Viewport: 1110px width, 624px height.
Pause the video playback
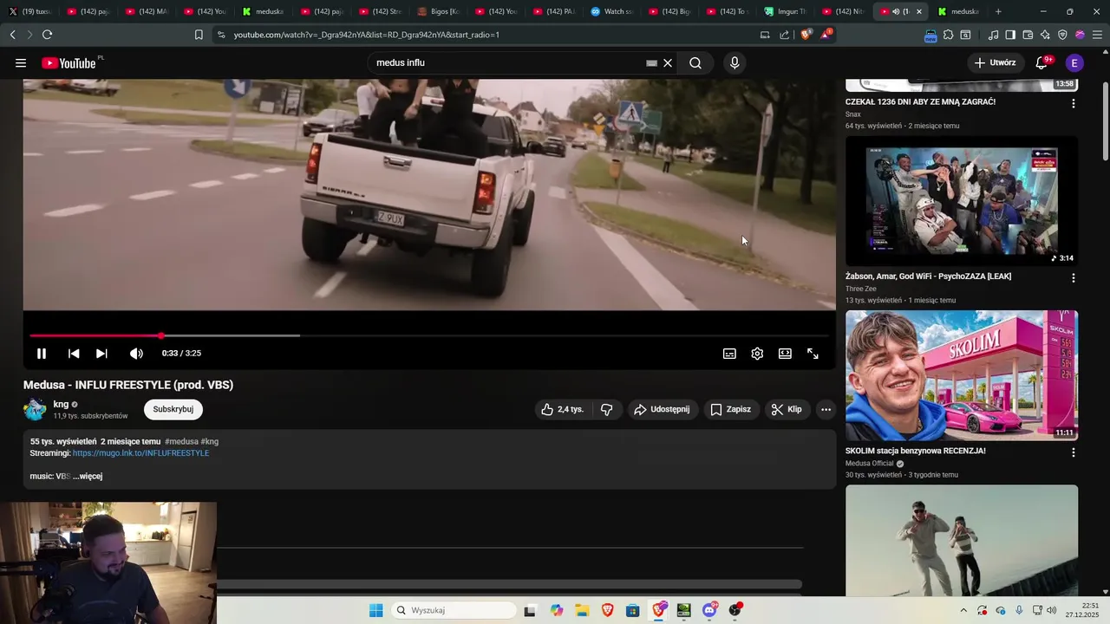tap(41, 354)
